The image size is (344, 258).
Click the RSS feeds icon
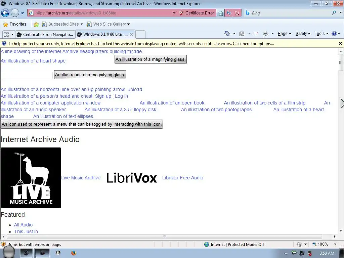pos(242,34)
